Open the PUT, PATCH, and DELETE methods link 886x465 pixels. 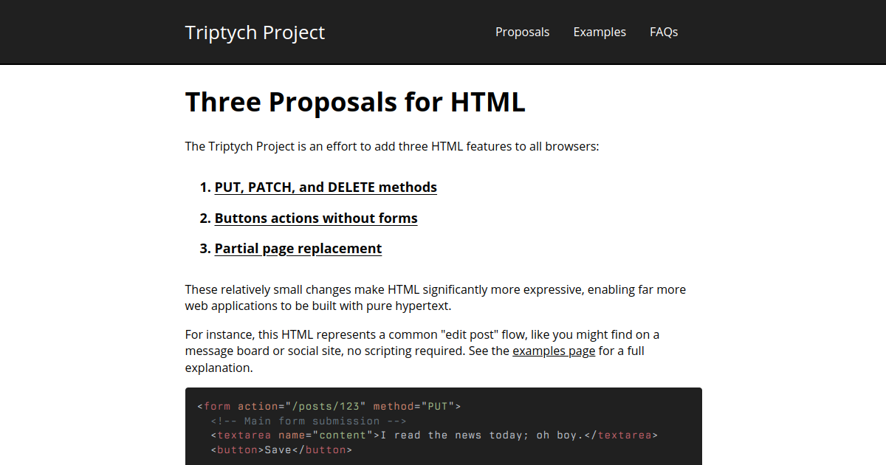tap(326, 187)
